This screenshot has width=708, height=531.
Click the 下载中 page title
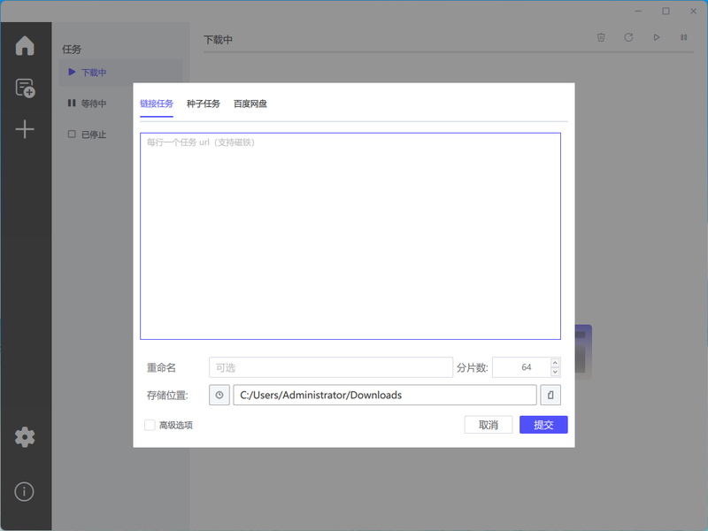[218, 40]
